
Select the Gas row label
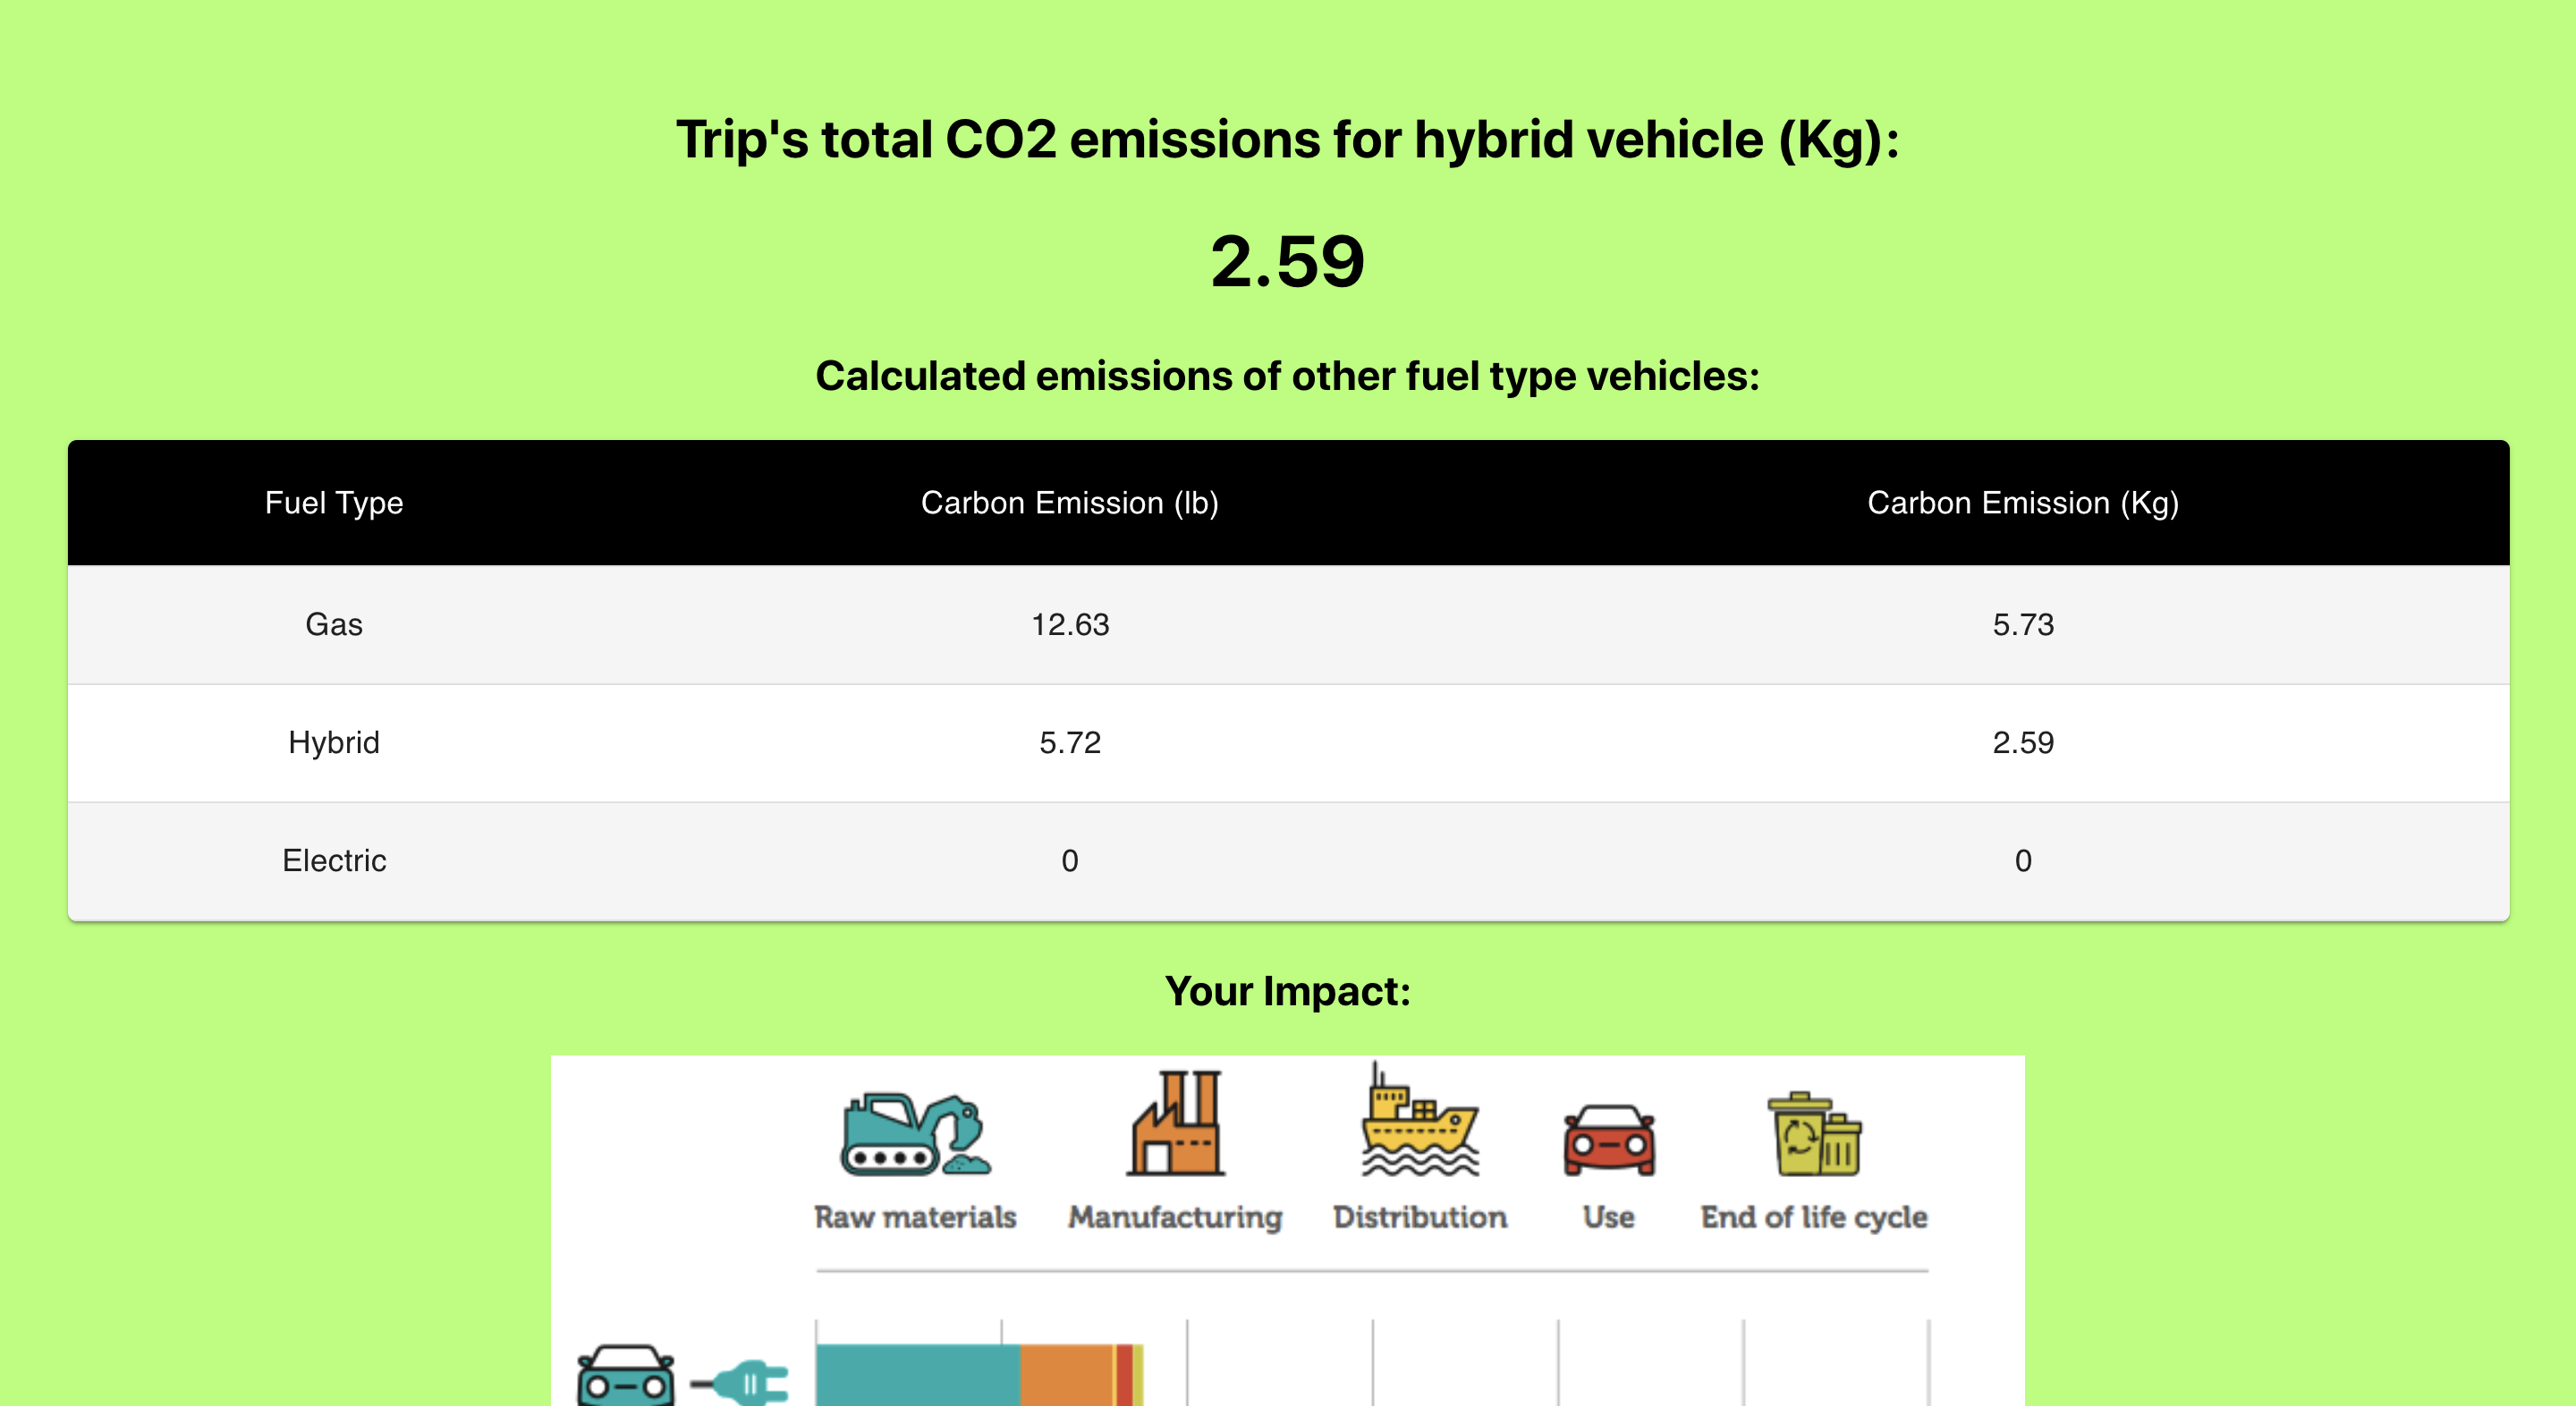tap(334, 625)
